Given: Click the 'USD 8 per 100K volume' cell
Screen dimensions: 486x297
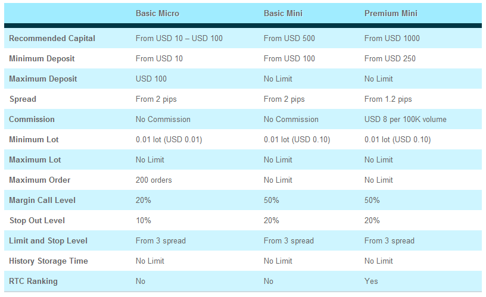Looking at the screenshot, I should pyautogui.click(x=406, y=119).
